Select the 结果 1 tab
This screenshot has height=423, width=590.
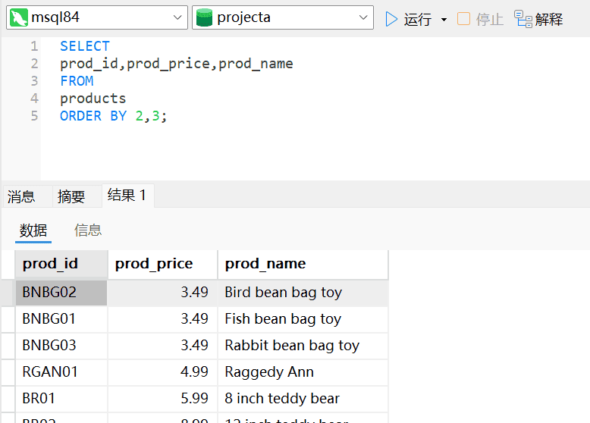127,196
